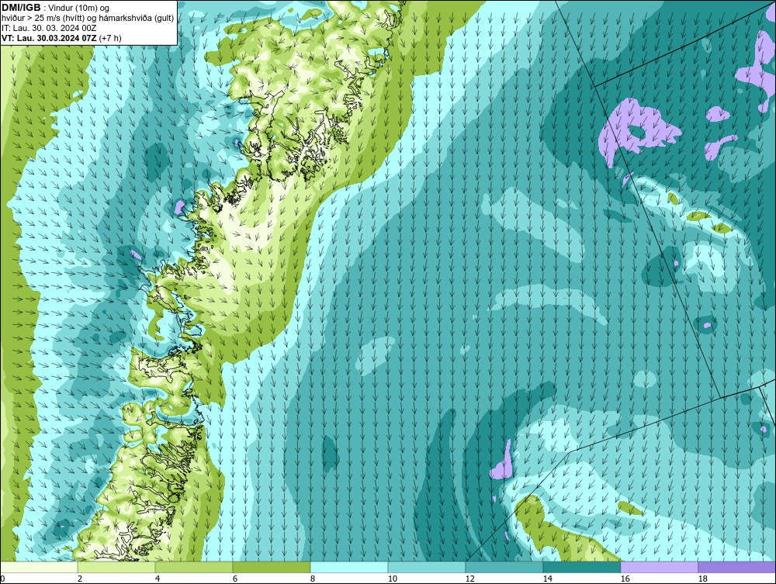Image resolution: width=776 pixels, height=584 pixels.
Task: Click the 8-10 m/s pale cyan swatch
Action: [349, 567]
